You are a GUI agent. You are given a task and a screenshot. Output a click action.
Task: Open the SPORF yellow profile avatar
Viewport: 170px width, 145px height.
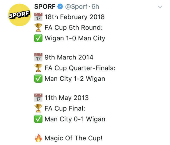coord(20,15)
